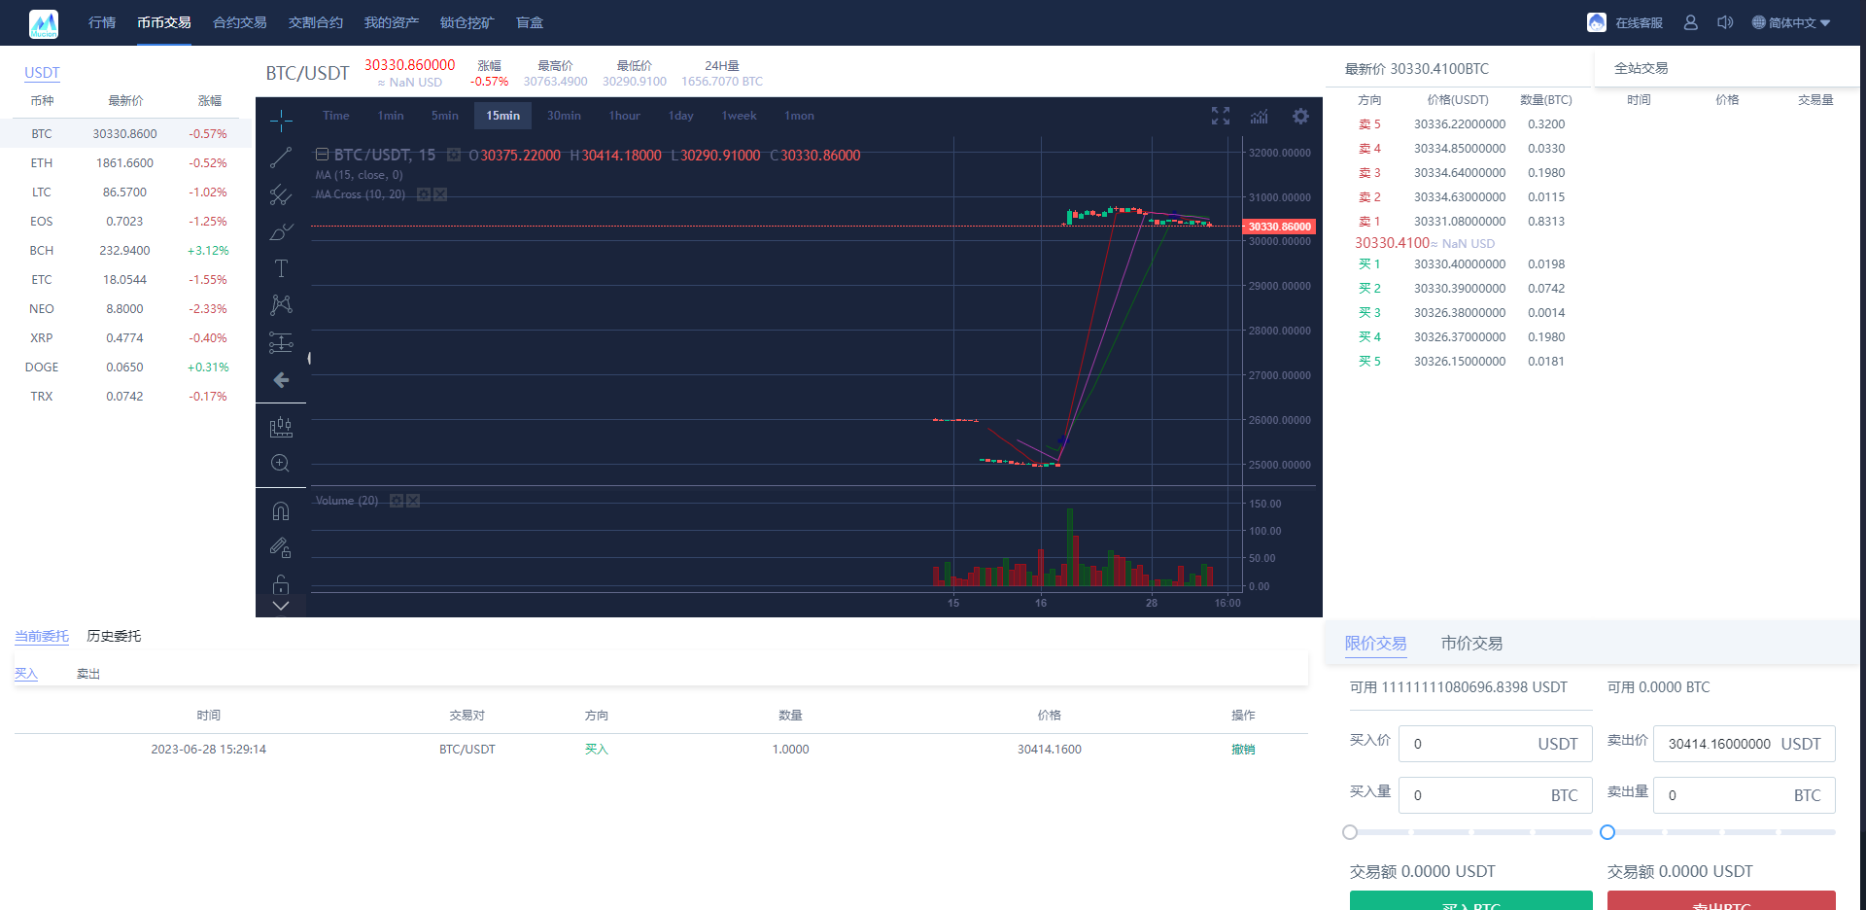Select the candlestick measure tool
Screen dimensions: 1866x910
[x=281, y=427]
